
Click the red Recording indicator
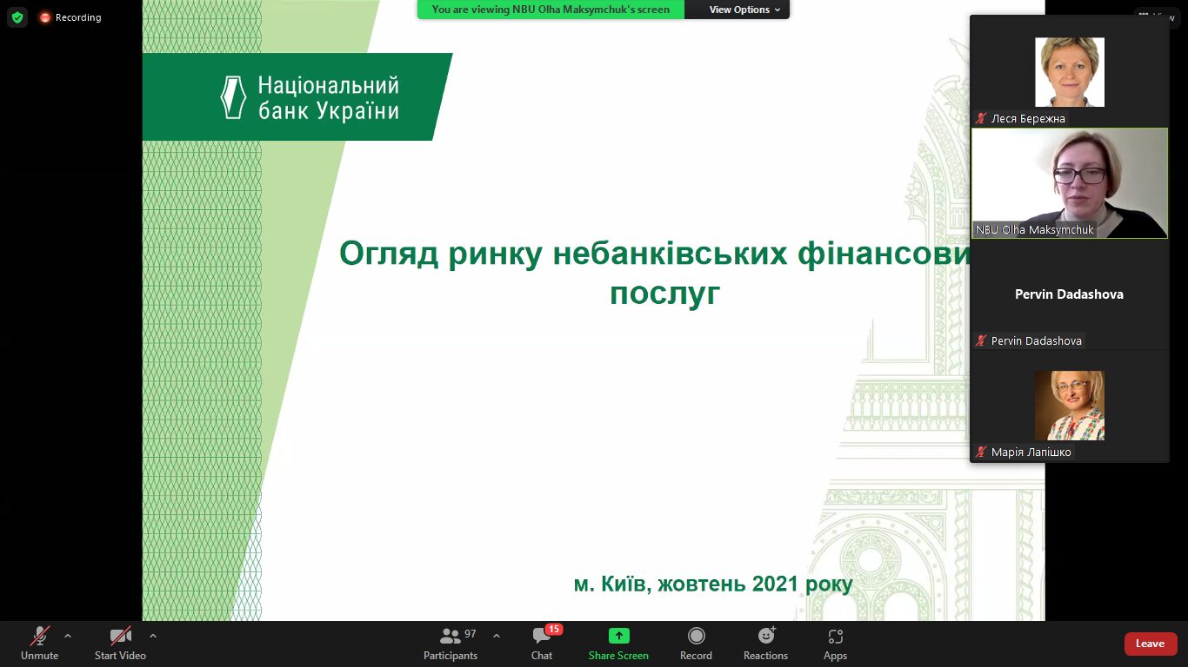pyautogui.click(x=70, y=17)
